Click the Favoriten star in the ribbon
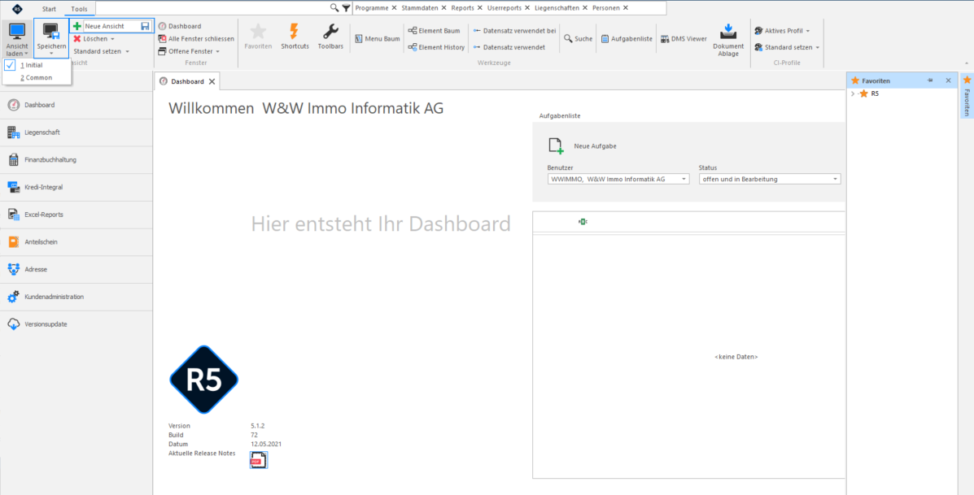Screen dimensions: 974x495 (x=258, y=37)
